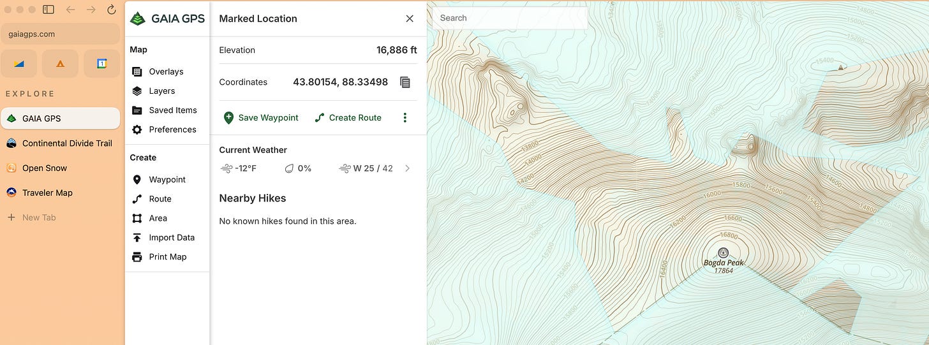This screenshot has width=929, height=345.
Task: Go back with the browser arrow
Action: click(x=70, y=10)
